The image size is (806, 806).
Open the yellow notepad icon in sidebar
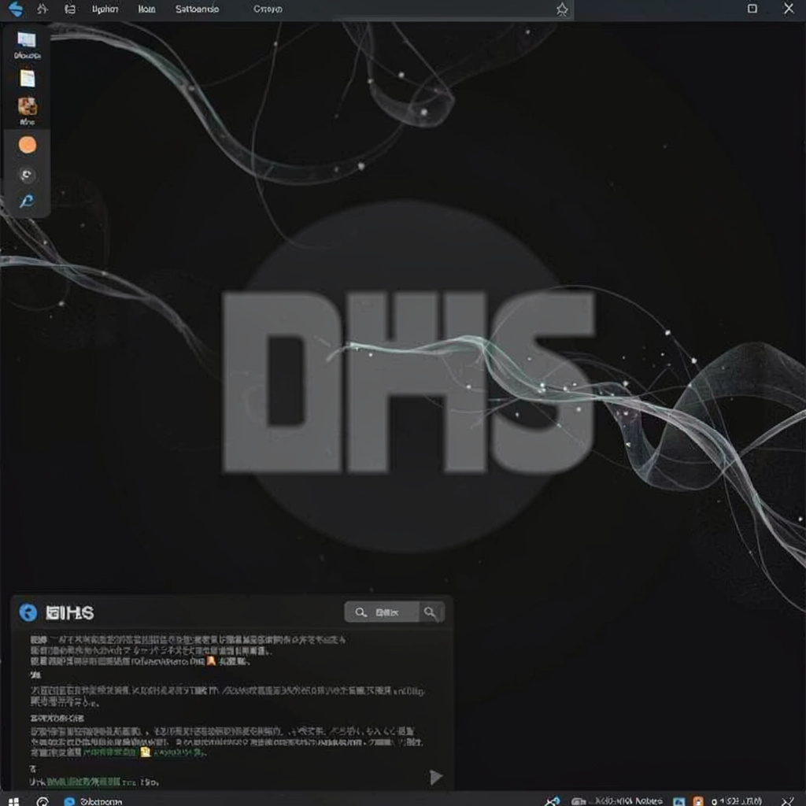pyautogui.click(x=28, y=79)
